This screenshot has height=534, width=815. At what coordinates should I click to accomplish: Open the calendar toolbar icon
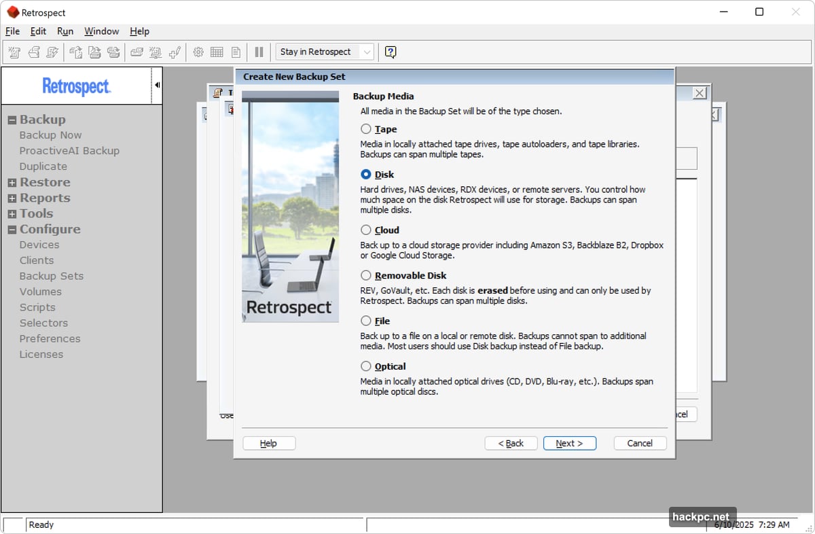point(216,52)
